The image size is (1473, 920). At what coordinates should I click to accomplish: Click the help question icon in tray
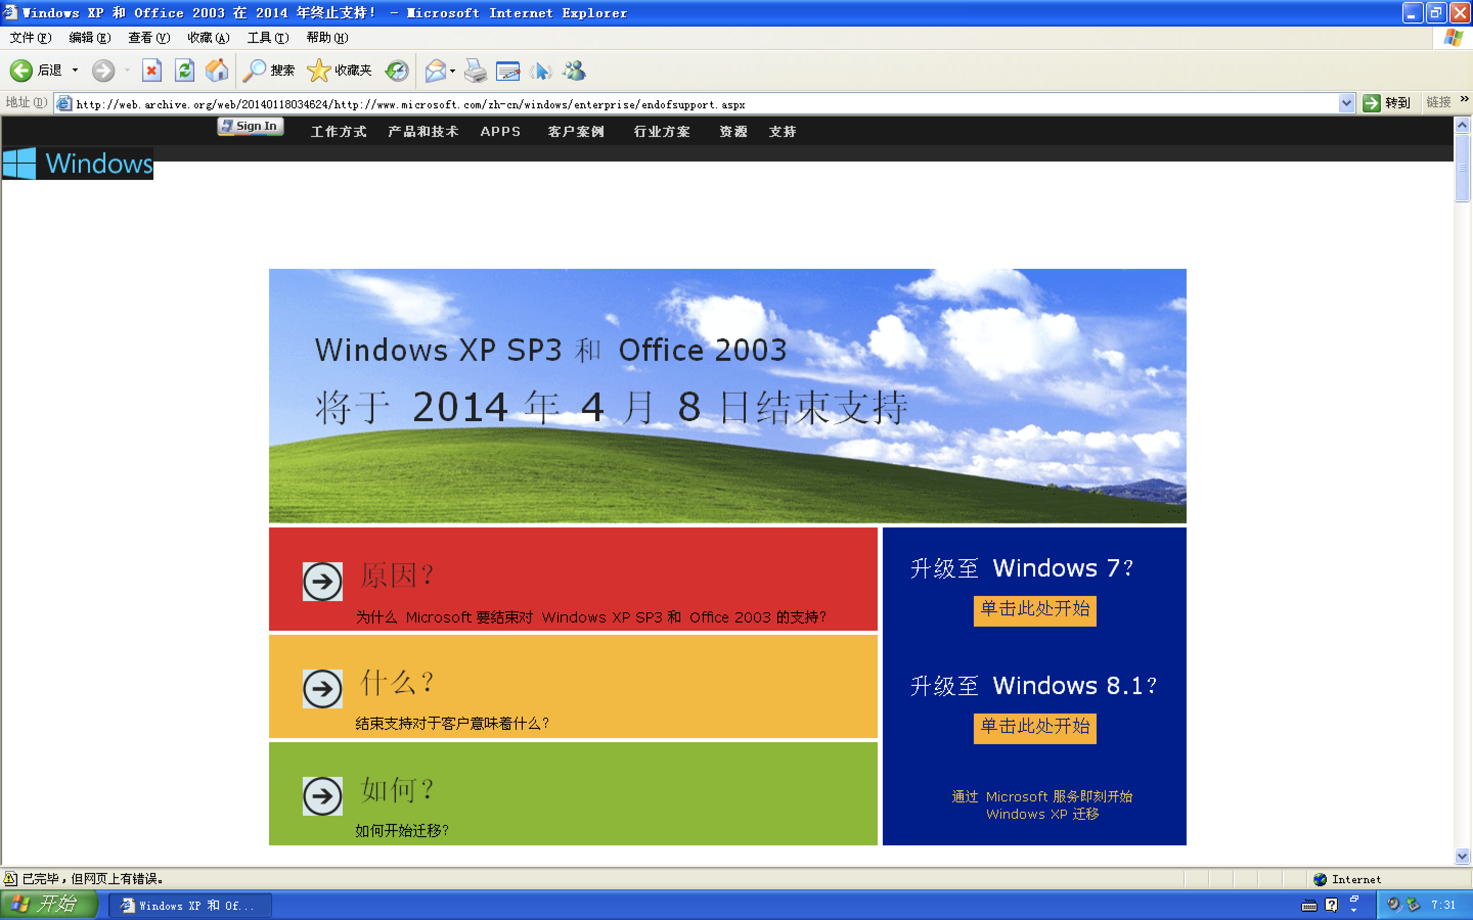click(1331, 905)
